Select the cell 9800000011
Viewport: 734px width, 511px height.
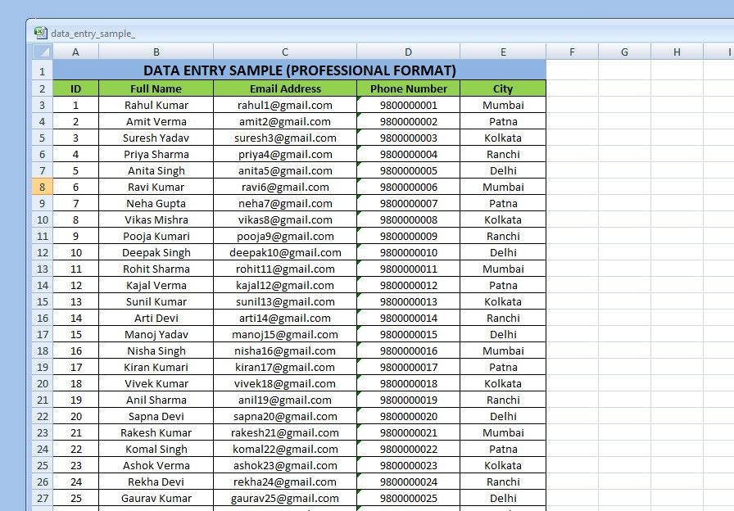click(x=408, y=269)
